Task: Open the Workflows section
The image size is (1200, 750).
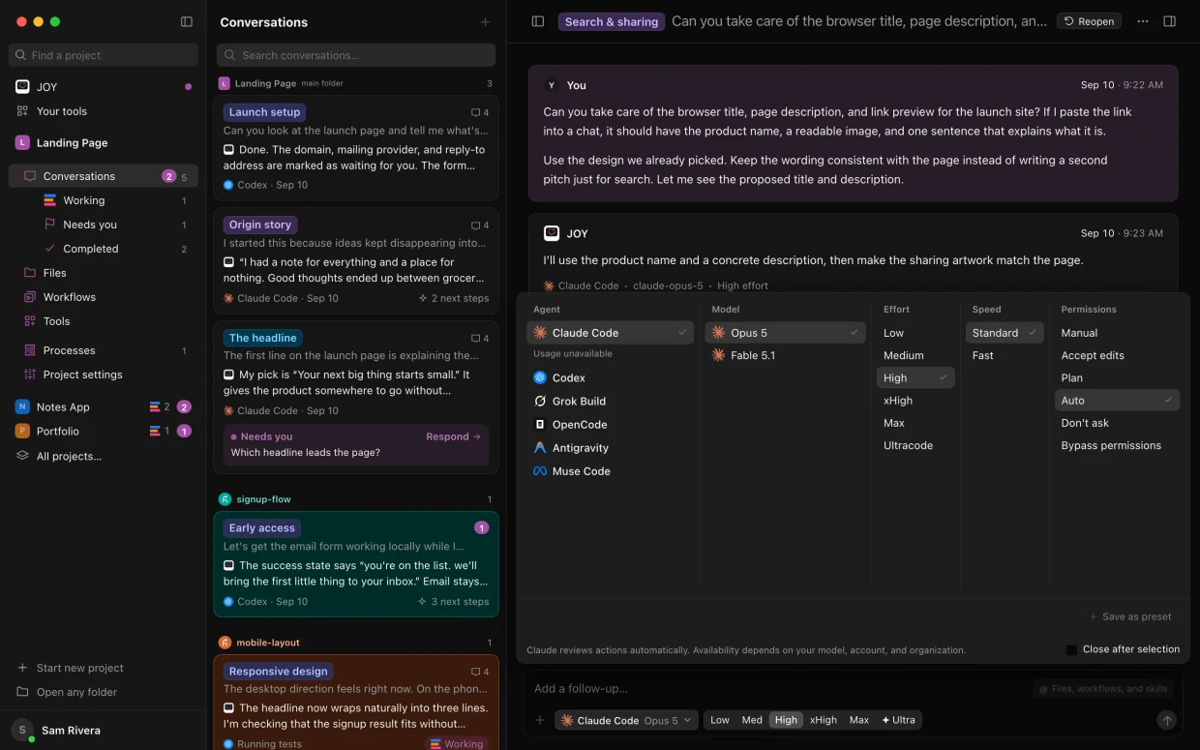Action: click(x=103, y=297)
